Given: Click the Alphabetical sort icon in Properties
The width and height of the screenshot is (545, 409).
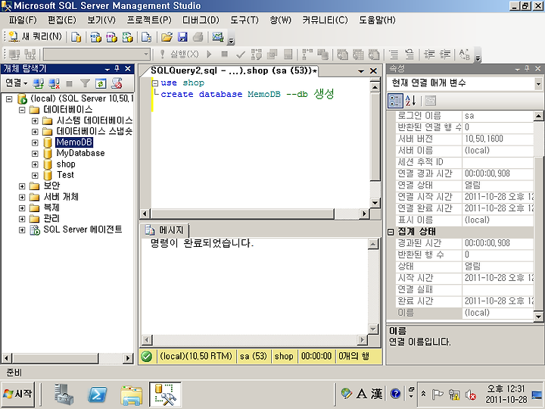Looking at the screenshot, I should [x=410, y=101].
